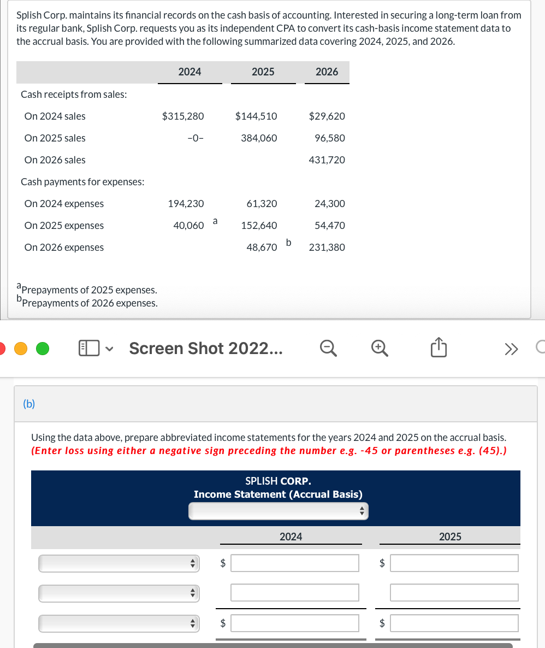545x648 pixels.
Task: Click the $315,280 cell value
Action: 183,116
